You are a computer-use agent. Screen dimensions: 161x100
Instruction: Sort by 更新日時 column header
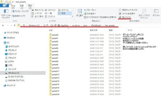tap(94, 30)
